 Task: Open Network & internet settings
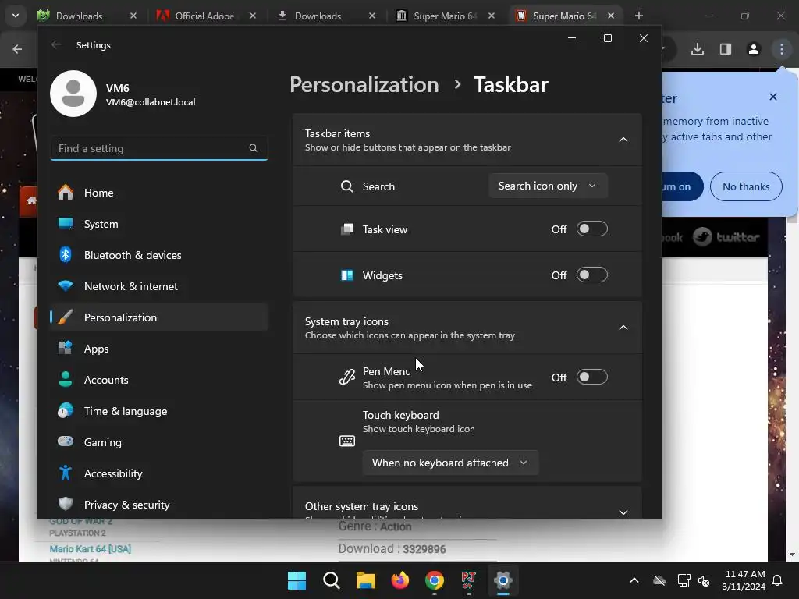pyautogui.click(x=158, y=286)
